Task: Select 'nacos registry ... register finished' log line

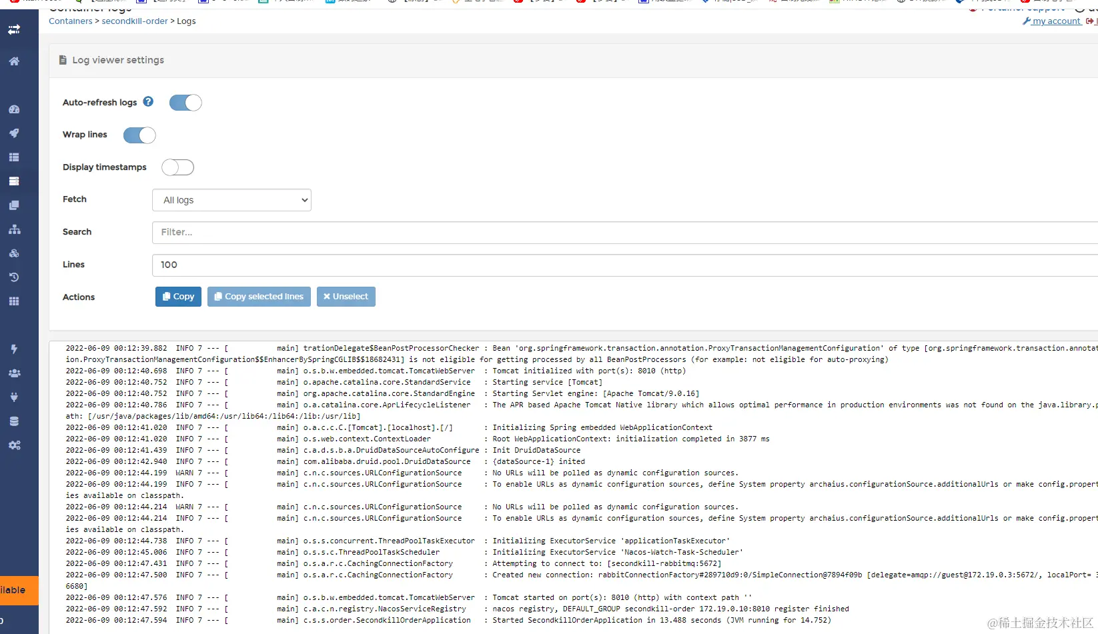Action: point(458,609)
